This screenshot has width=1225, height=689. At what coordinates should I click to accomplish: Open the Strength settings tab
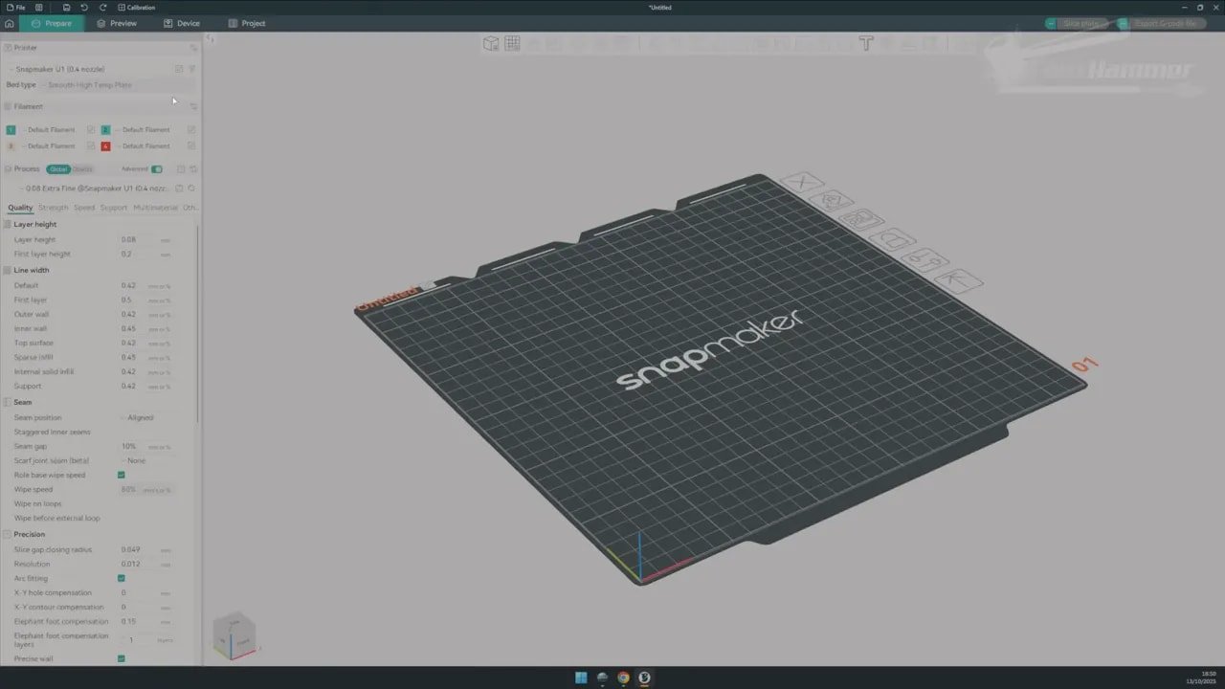(54, 208)
